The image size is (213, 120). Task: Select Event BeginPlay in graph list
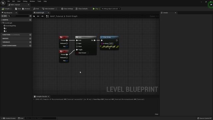click(x=10, y=26)
